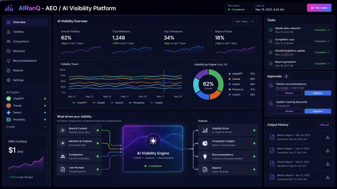Click the Brand & Content input icon
337x189 pixels.
coord(63,130)
